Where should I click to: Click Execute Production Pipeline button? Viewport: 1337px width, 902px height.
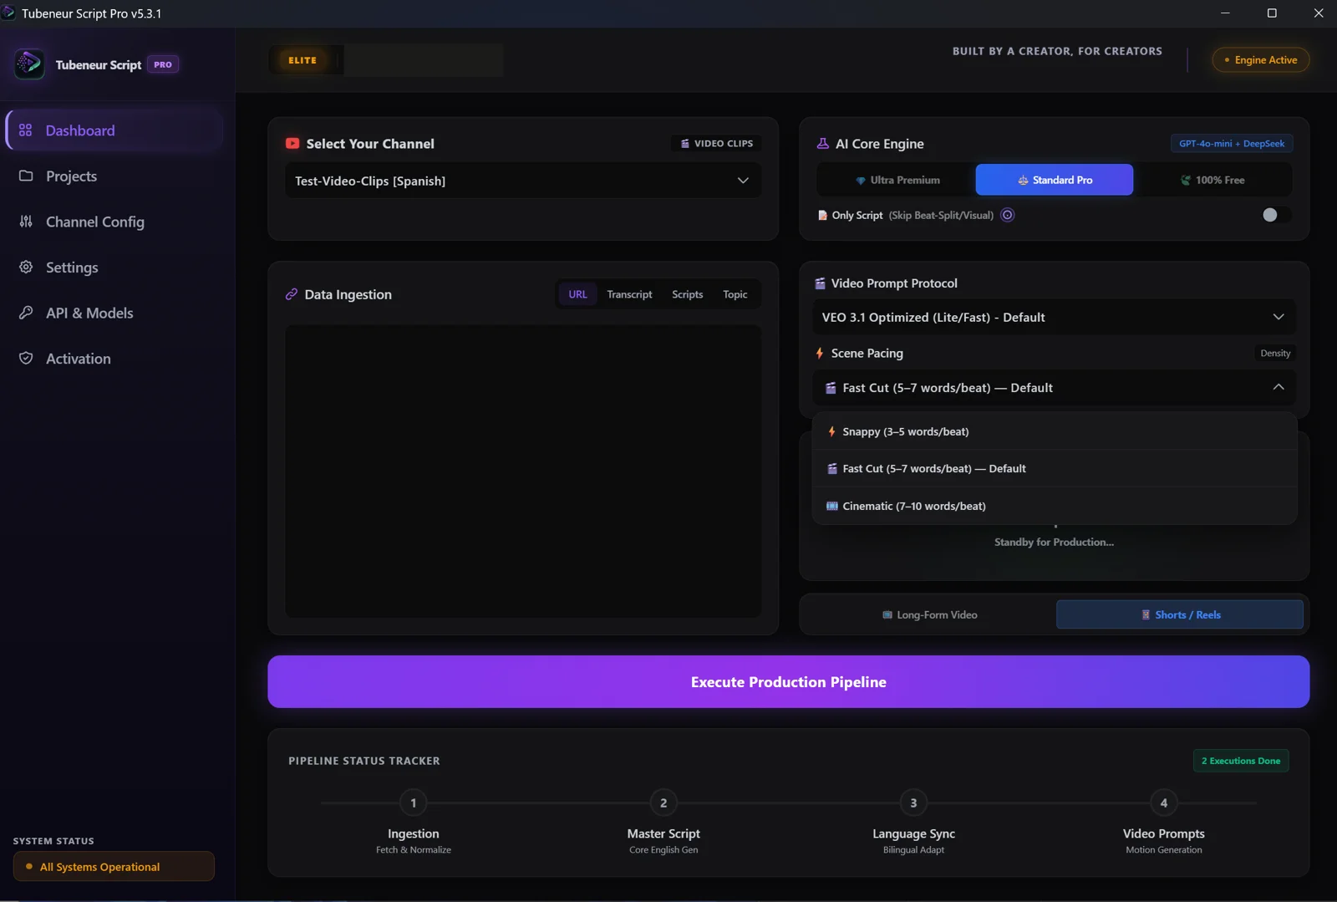click(788, 682)
